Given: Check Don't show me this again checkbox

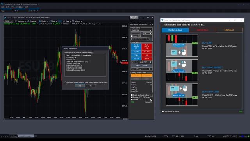Looking at the screenshot, I should tap(65, 83).
